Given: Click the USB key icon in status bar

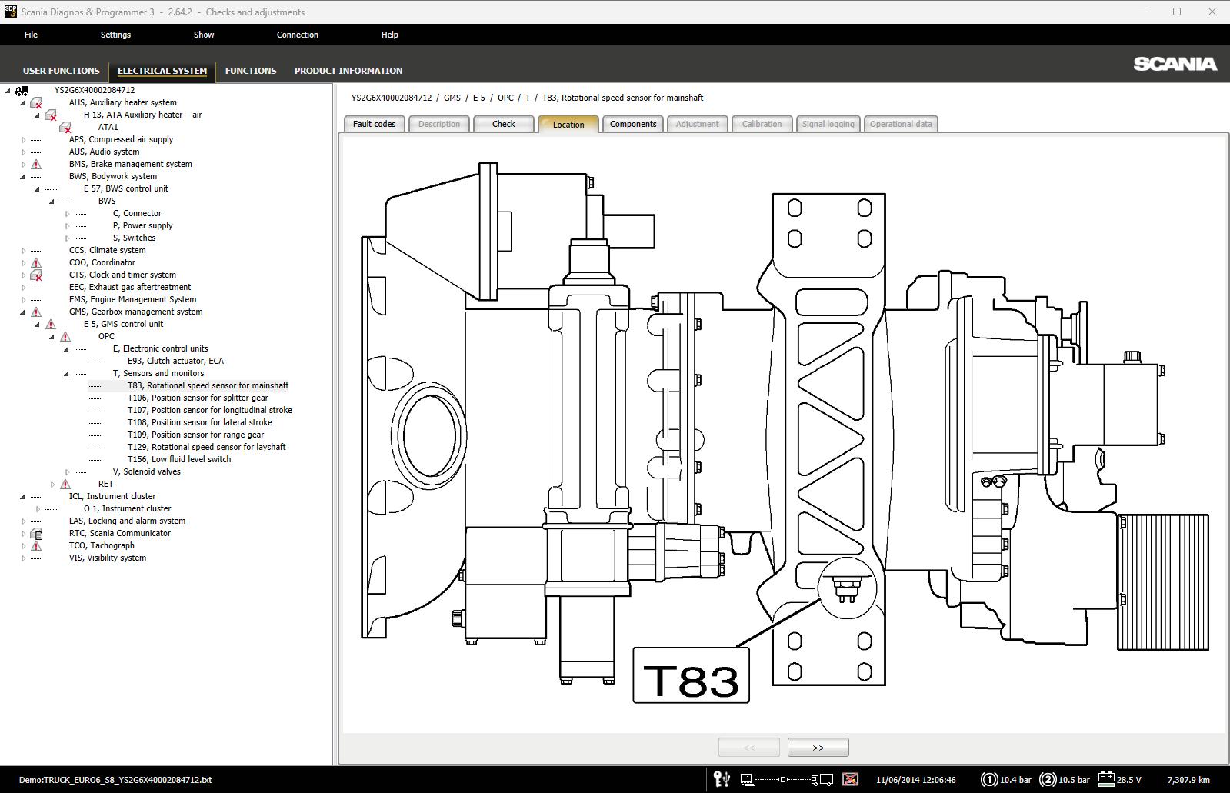Looking at the screenshot, I should 722,779.
